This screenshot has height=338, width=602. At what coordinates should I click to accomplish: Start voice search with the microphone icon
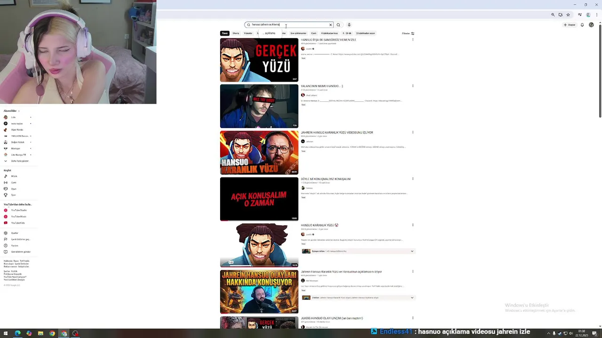(349, 25)
